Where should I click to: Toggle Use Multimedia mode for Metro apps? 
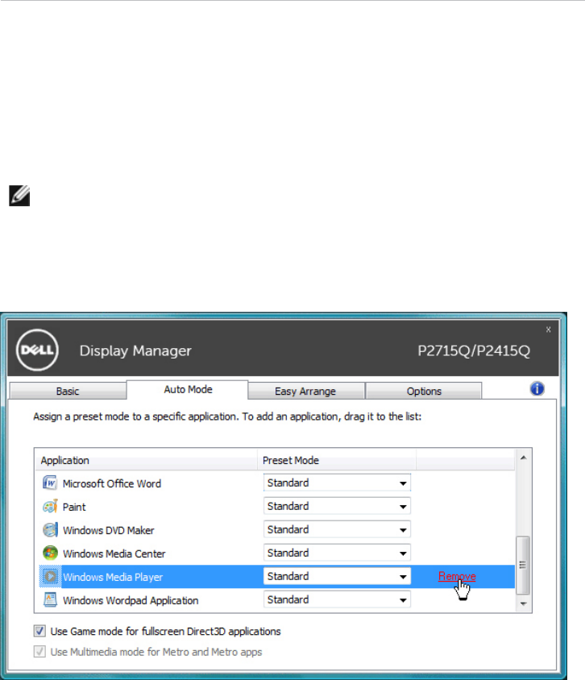(39, 651)
